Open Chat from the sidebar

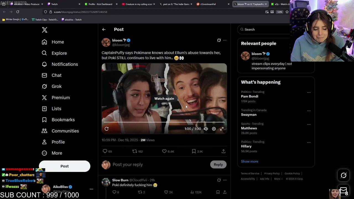[51, 75]
